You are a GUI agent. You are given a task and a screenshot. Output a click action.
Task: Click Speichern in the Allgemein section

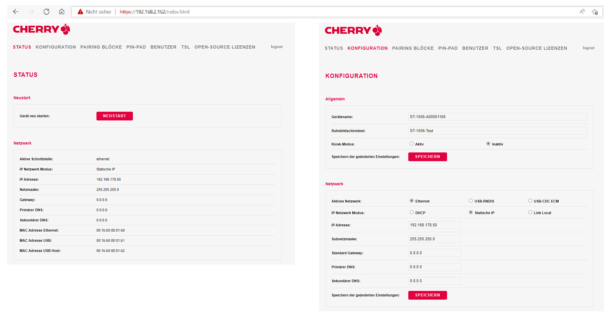[x=427, y=157]
